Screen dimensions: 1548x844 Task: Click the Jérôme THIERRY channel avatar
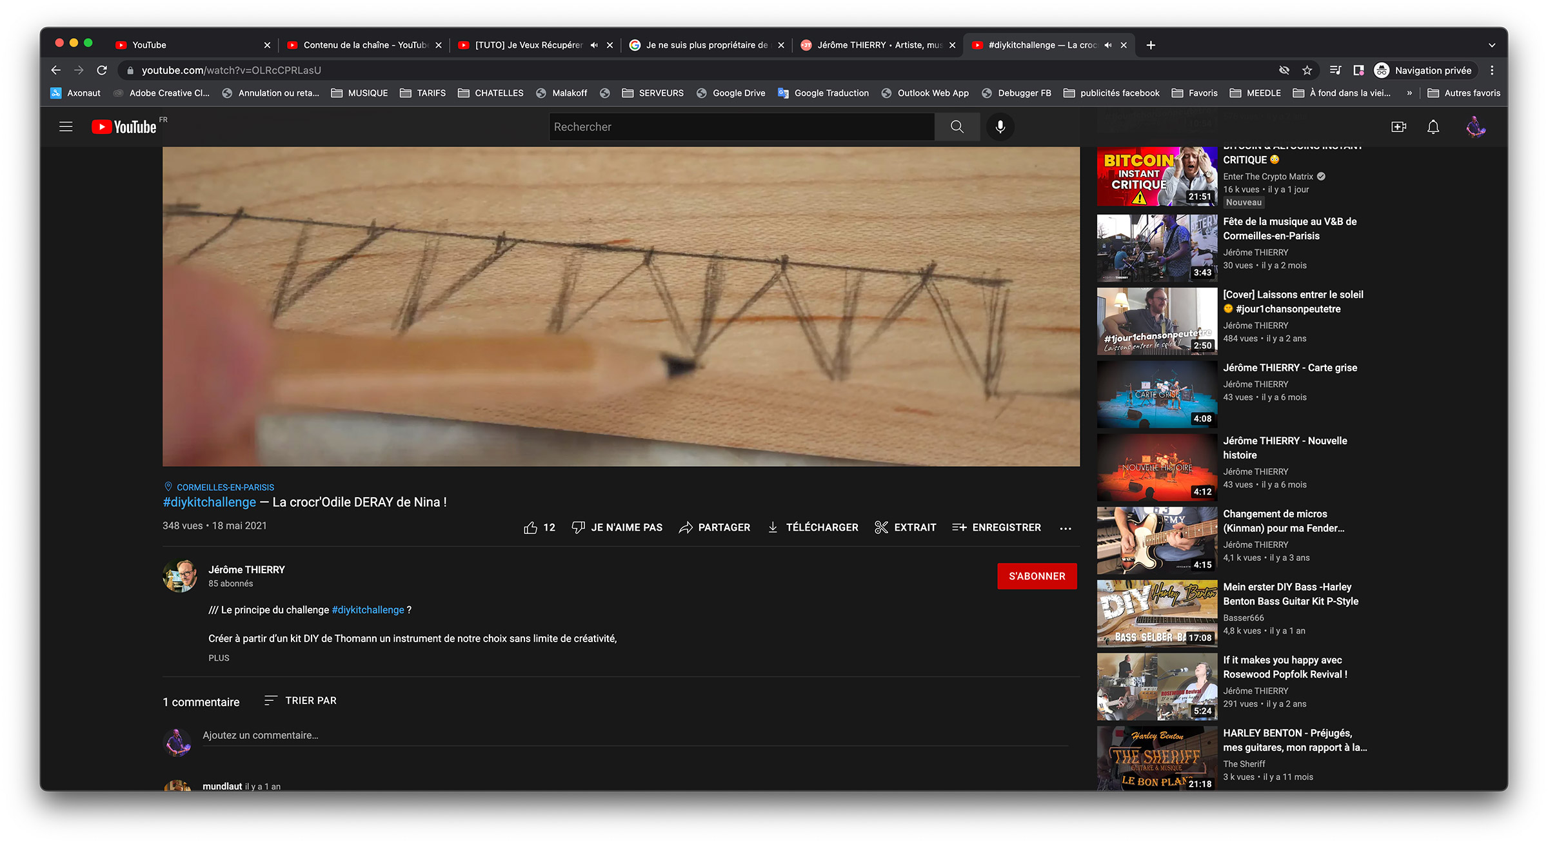tap(180, 576)
